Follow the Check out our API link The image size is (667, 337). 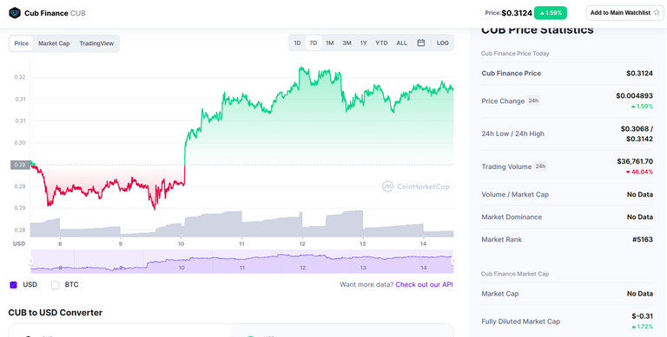tap(424, 284)
